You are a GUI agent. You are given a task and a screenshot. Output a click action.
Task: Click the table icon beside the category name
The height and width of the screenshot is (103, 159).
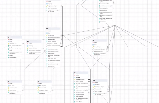[x=28, y=46]
